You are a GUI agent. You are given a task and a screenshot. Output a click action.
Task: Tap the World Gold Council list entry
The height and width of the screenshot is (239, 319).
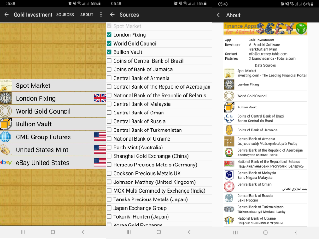53,111
